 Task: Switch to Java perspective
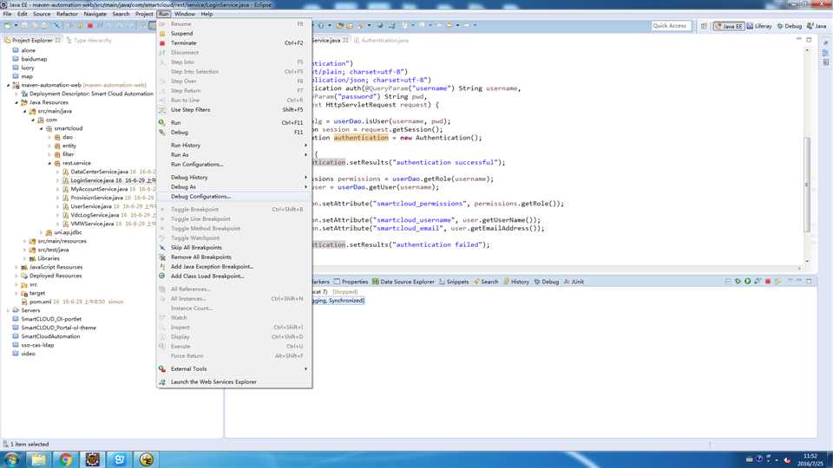pos(817,26)
